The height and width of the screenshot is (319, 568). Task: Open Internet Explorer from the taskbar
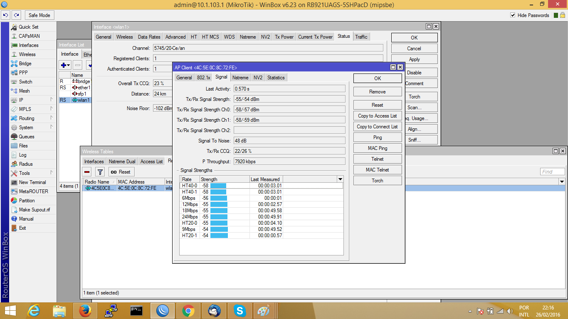[x=34, y=311]
